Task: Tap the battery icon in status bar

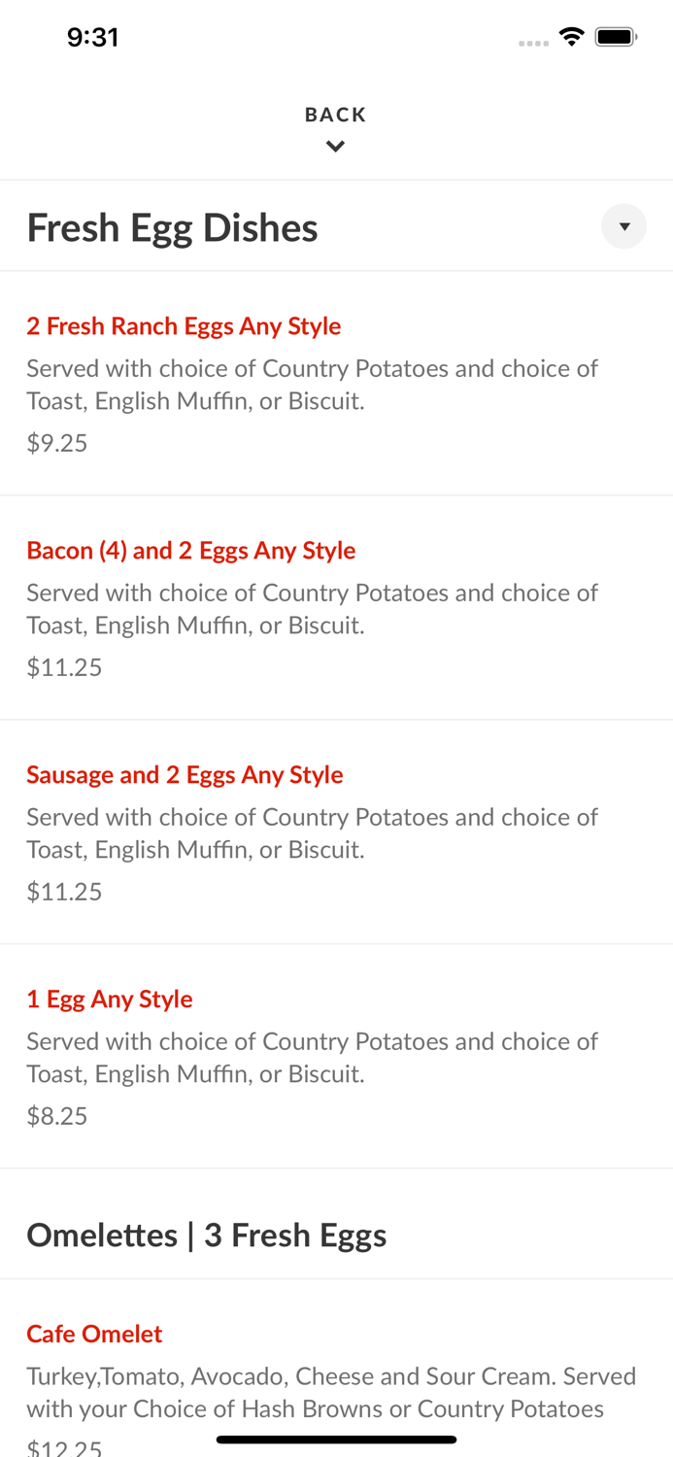Action: tap(616, 37)
